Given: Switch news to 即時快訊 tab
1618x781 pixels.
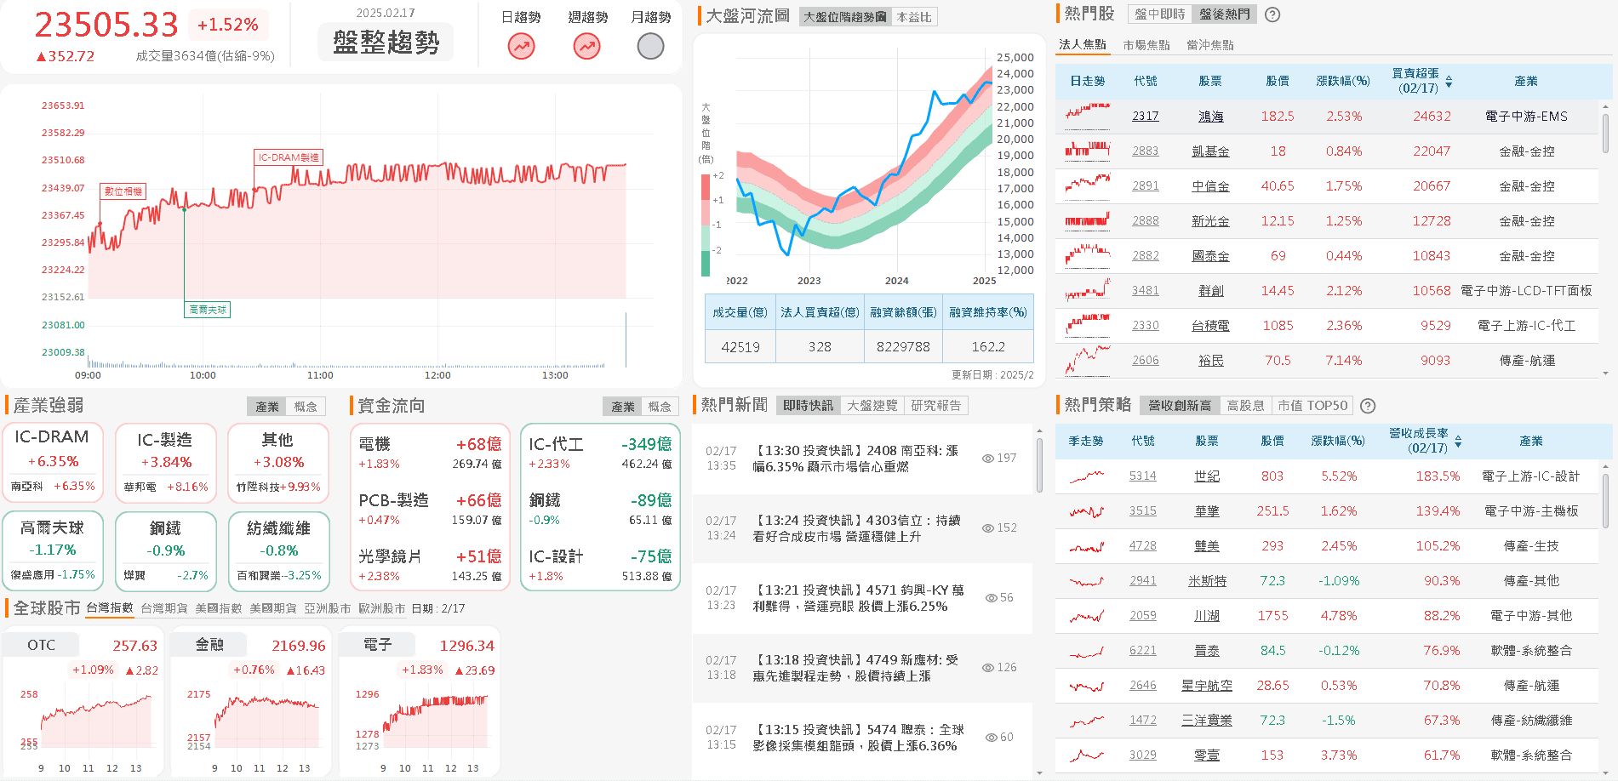Looking at the screenshot, I should [809, 406].
